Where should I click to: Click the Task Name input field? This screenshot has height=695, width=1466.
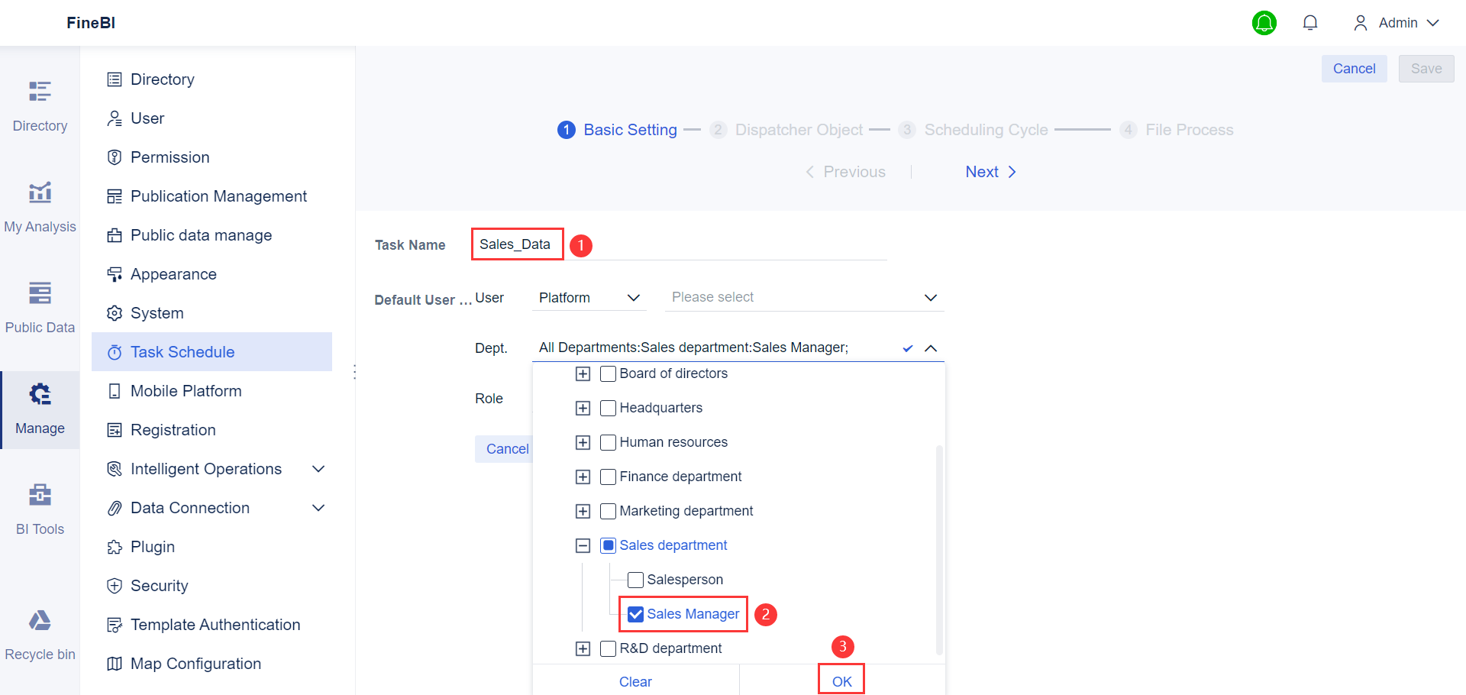(516, 244)
